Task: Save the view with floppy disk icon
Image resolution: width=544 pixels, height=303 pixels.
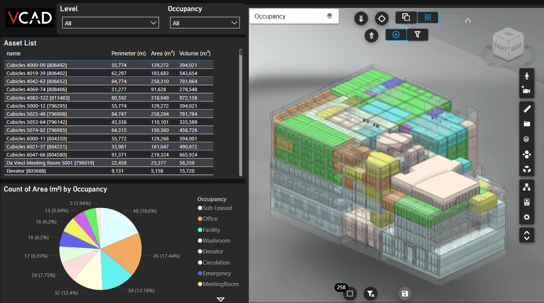Action: pos(405,294)
